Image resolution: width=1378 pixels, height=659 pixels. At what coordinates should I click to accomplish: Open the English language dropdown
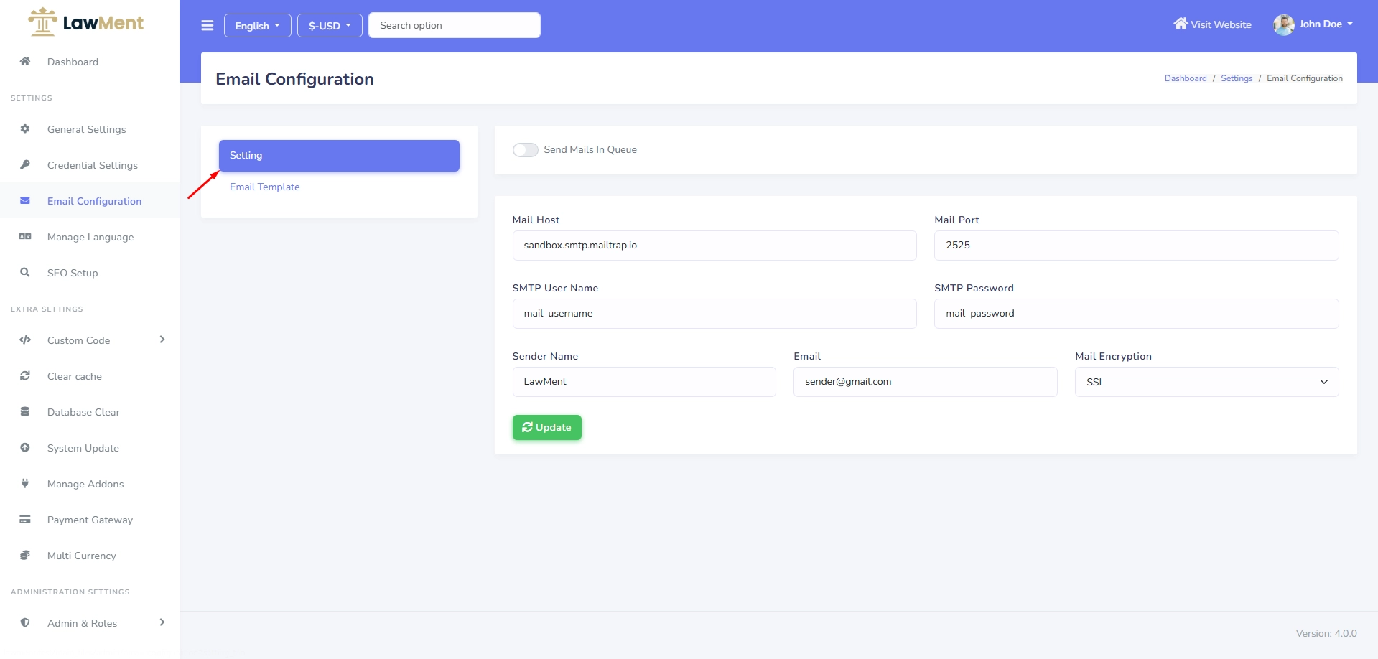pos(257,25)
